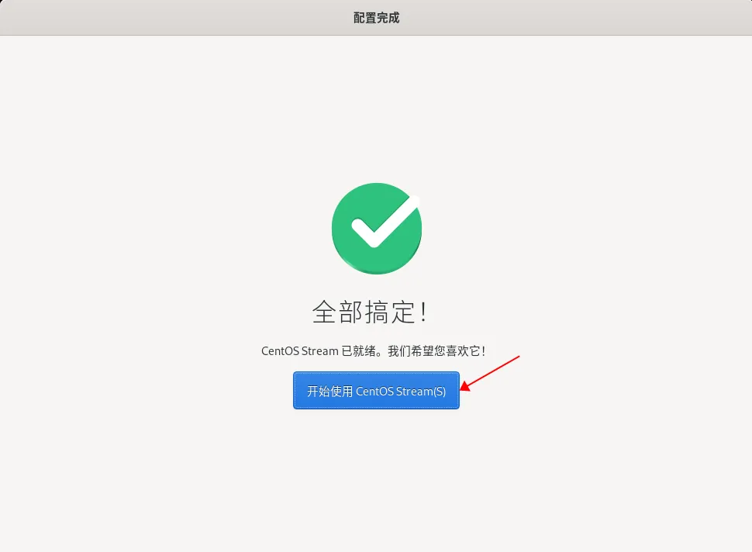This screenshot has width=752, height=552.
Task: Click the CentOS Stream 已就绪 message line
Action: 373,351
